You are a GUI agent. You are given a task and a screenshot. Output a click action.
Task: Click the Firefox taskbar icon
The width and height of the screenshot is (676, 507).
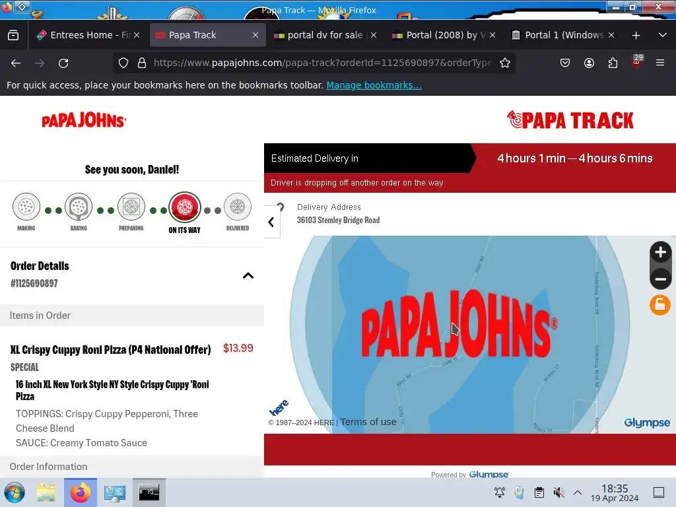tap(80, 492)
